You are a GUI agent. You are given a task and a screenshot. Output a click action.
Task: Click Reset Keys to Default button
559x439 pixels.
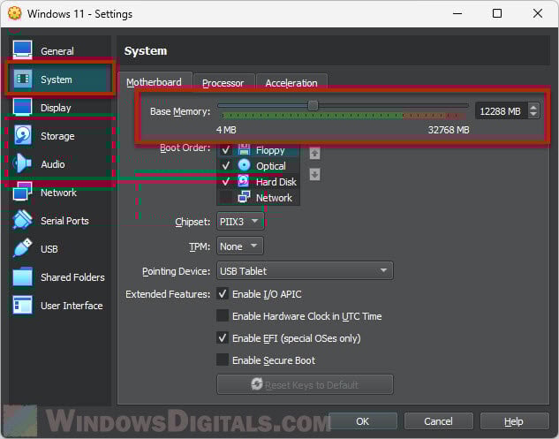coord(305,384)
